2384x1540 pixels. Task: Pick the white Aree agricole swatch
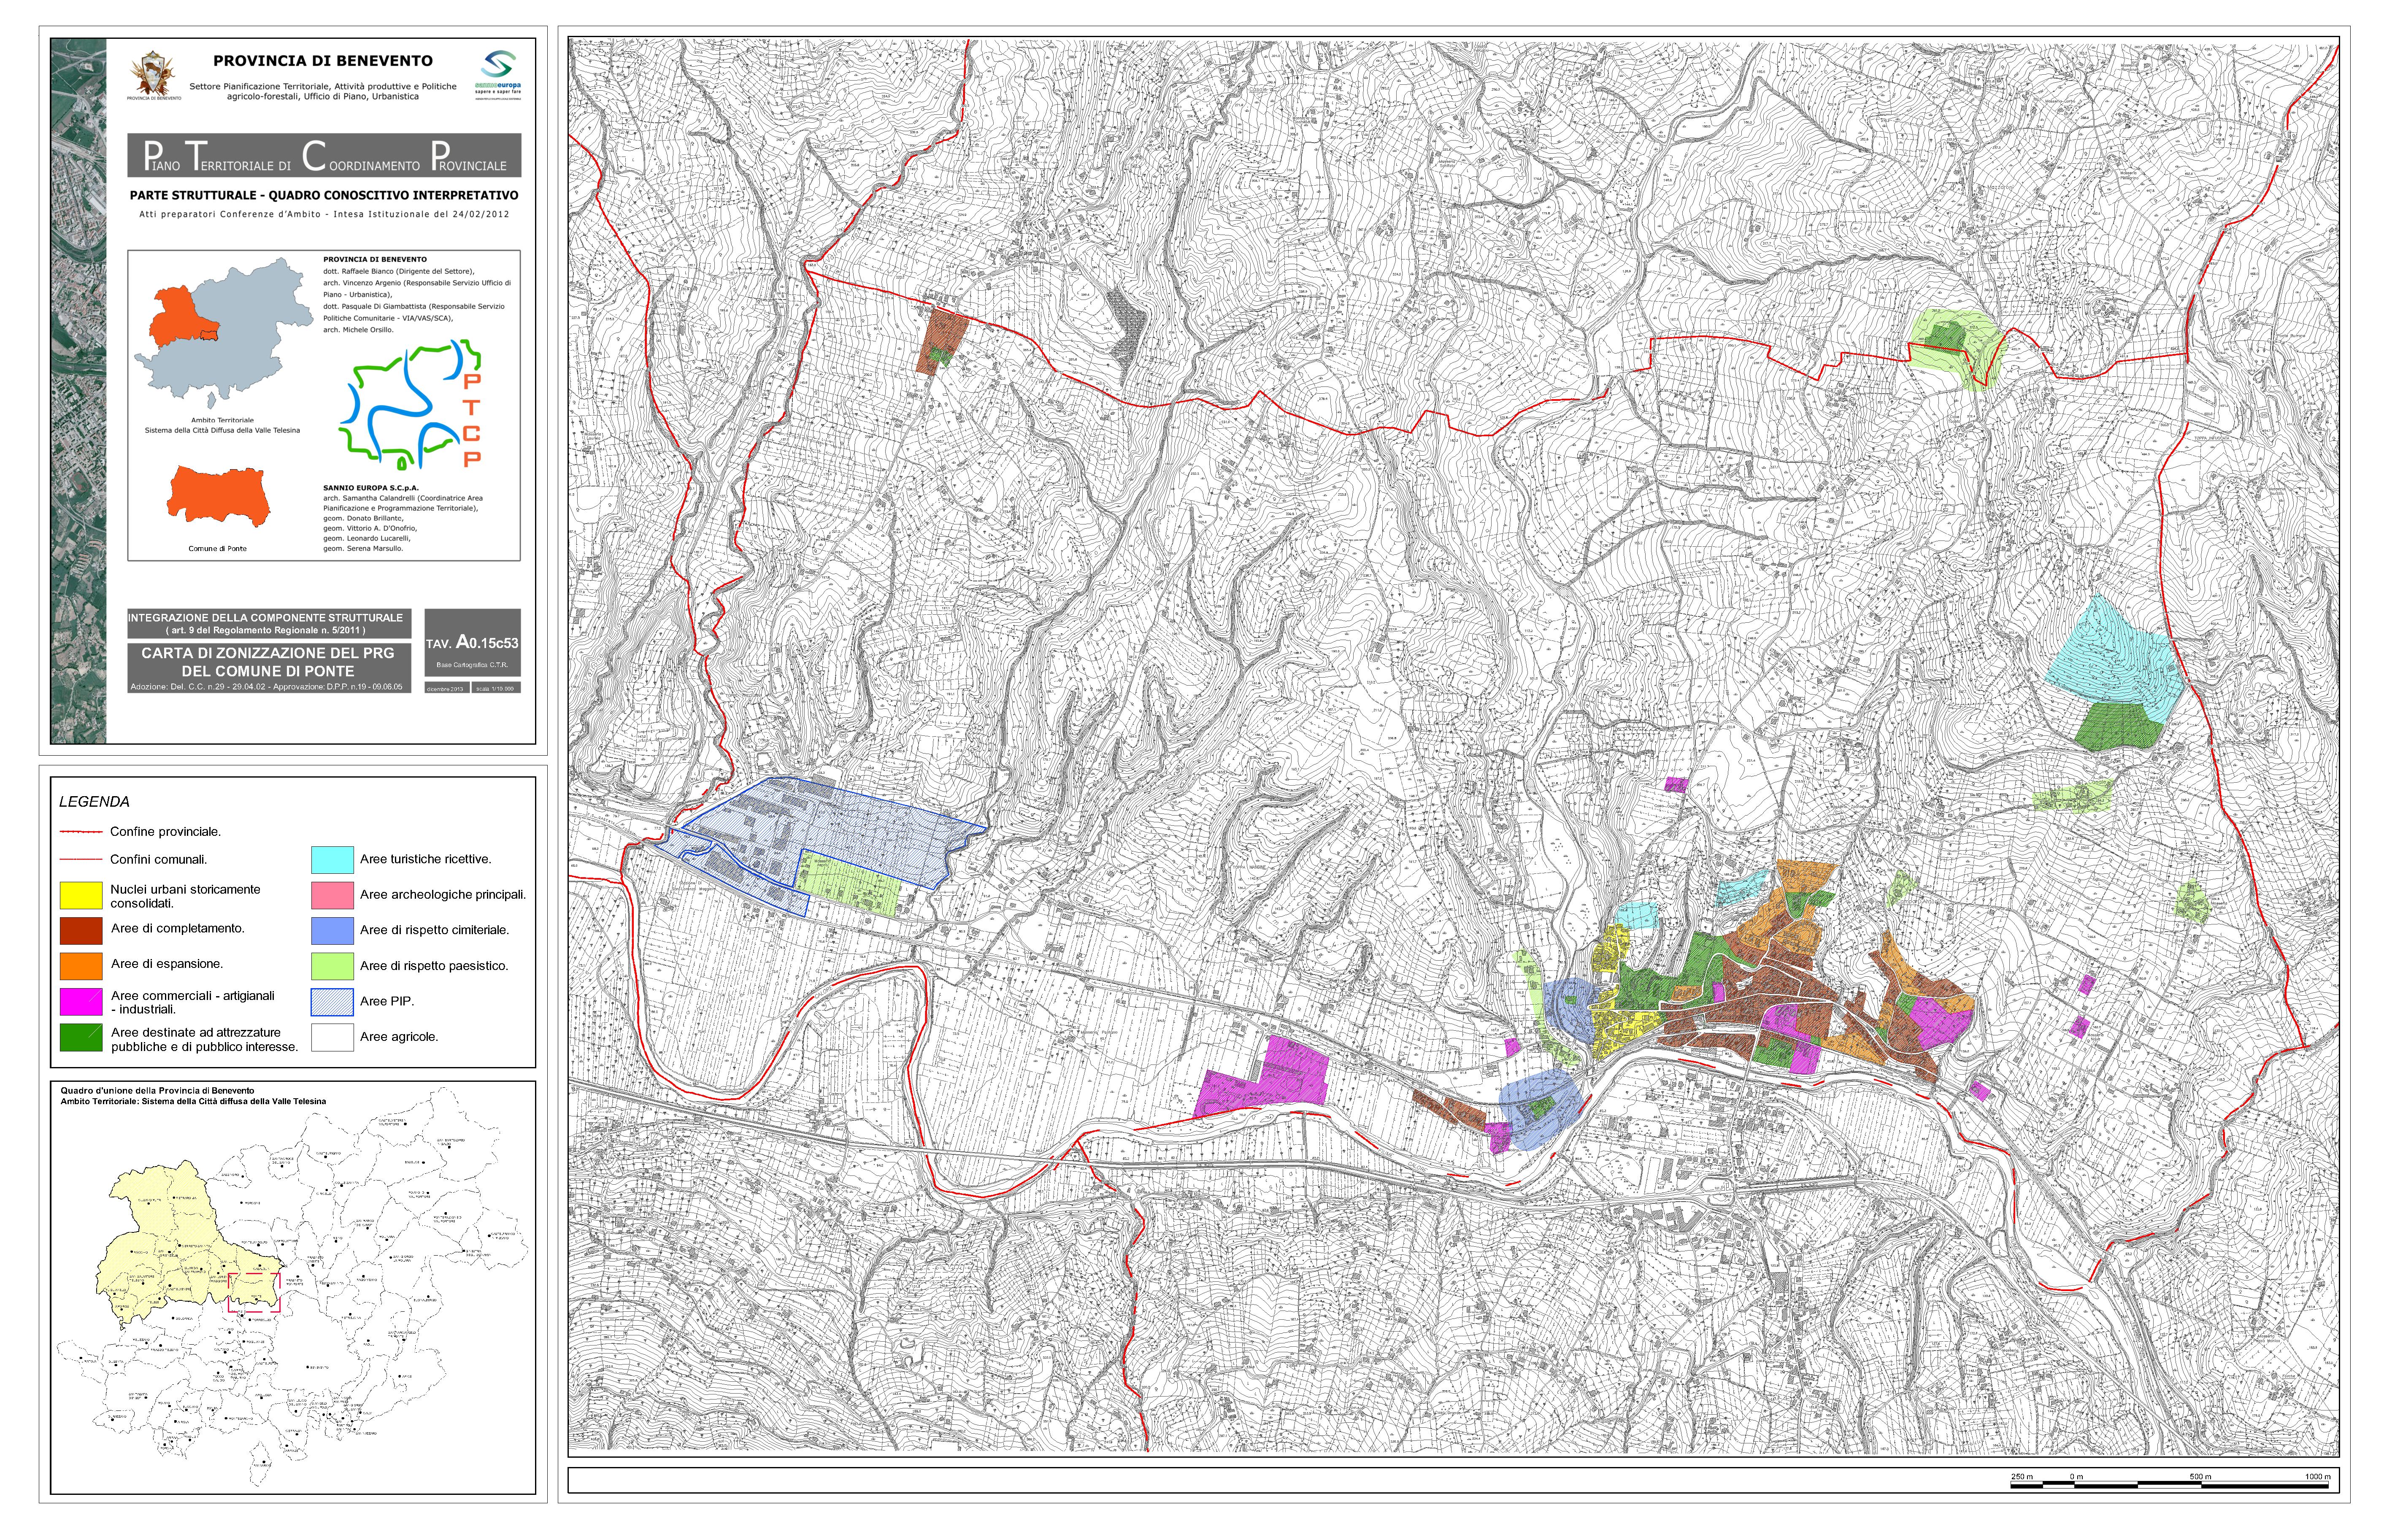(x=332, y=1037)
